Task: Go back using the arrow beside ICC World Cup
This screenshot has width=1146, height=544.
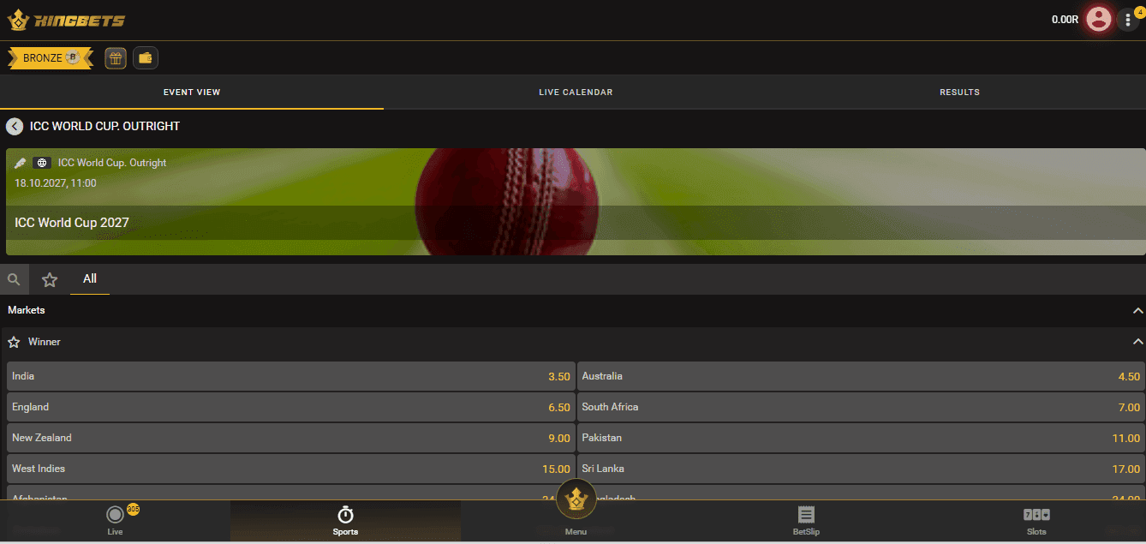Action: coord(15,126)
